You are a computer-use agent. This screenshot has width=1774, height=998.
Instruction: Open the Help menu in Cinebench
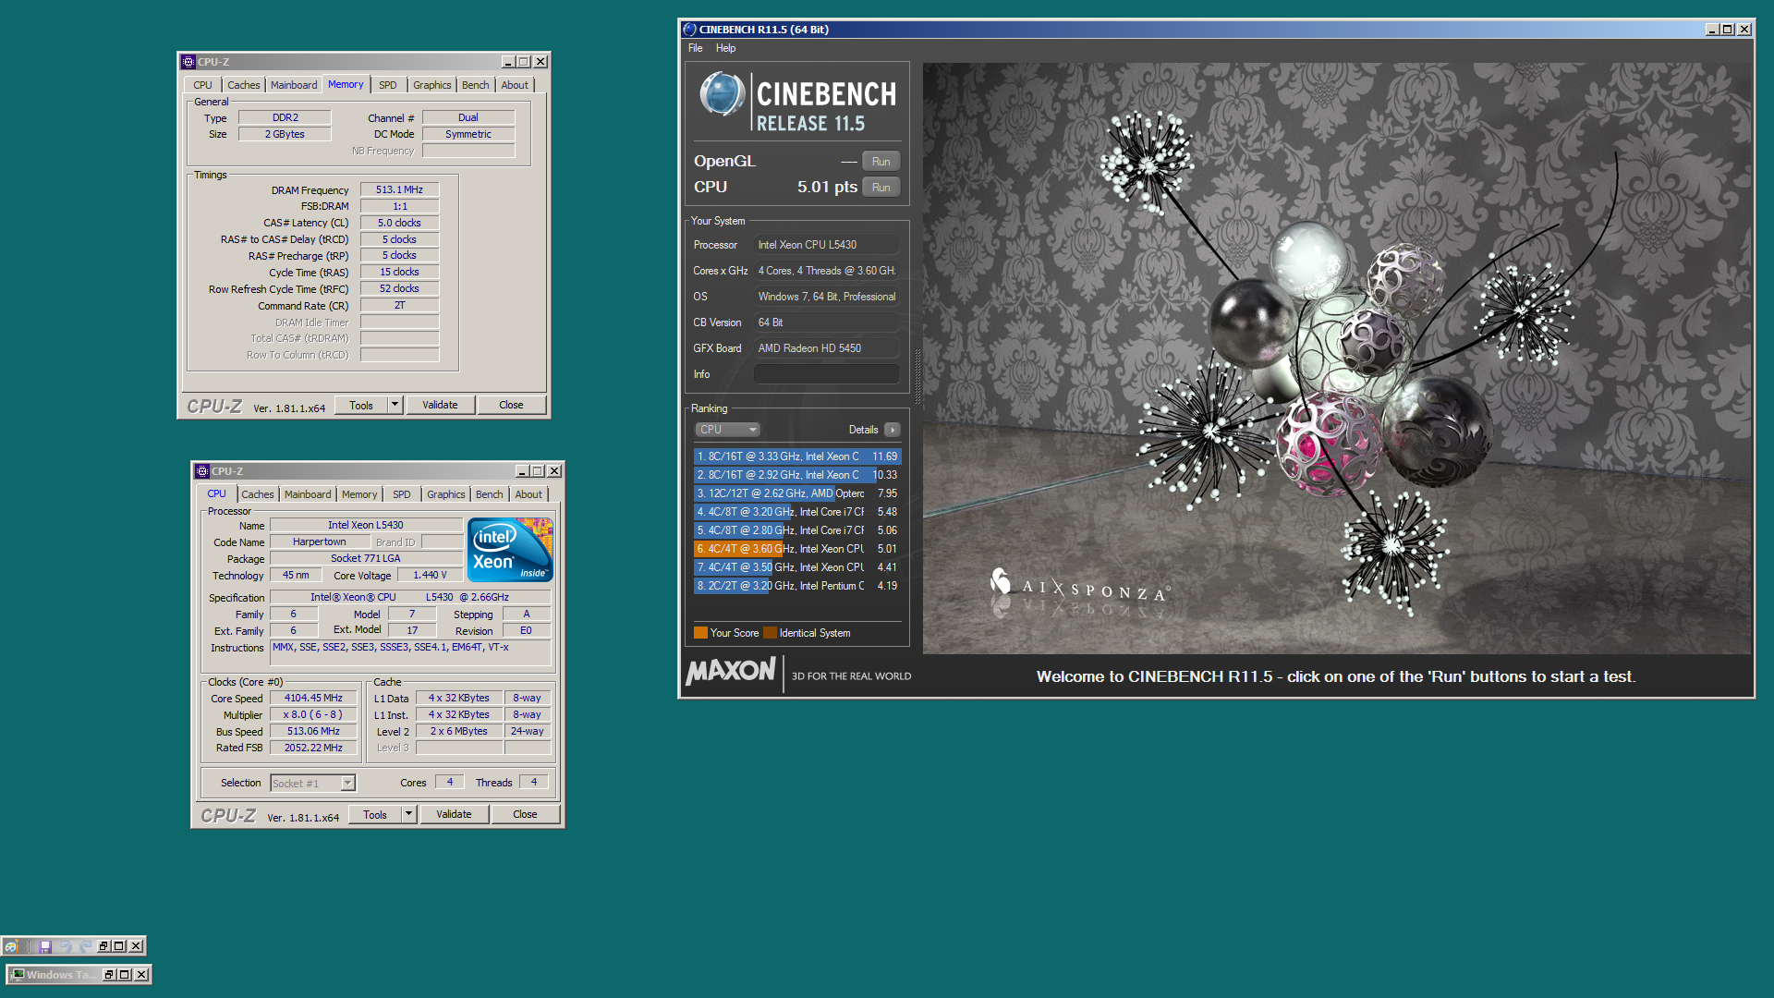pyautogui.click(x=725, y=48)
